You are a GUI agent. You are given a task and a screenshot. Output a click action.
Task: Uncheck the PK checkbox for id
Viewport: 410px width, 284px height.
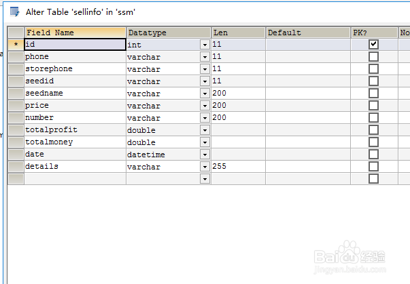tap(373, 44)
